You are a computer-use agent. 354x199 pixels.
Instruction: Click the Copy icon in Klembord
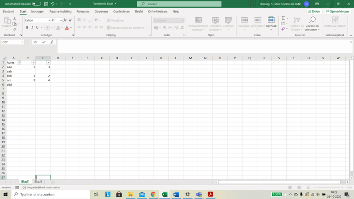pos(15,24)
